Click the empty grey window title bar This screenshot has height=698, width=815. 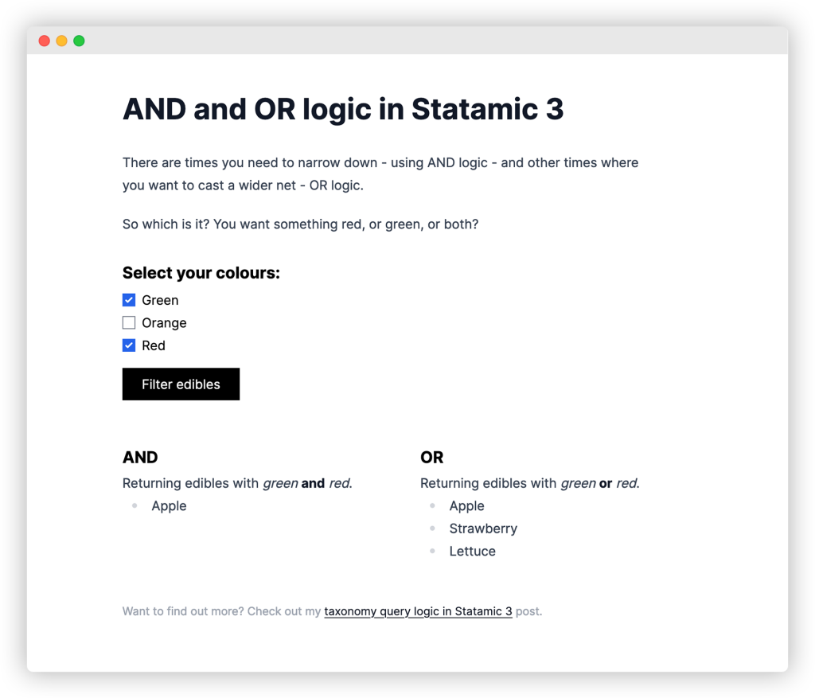(x=430, y=41)
